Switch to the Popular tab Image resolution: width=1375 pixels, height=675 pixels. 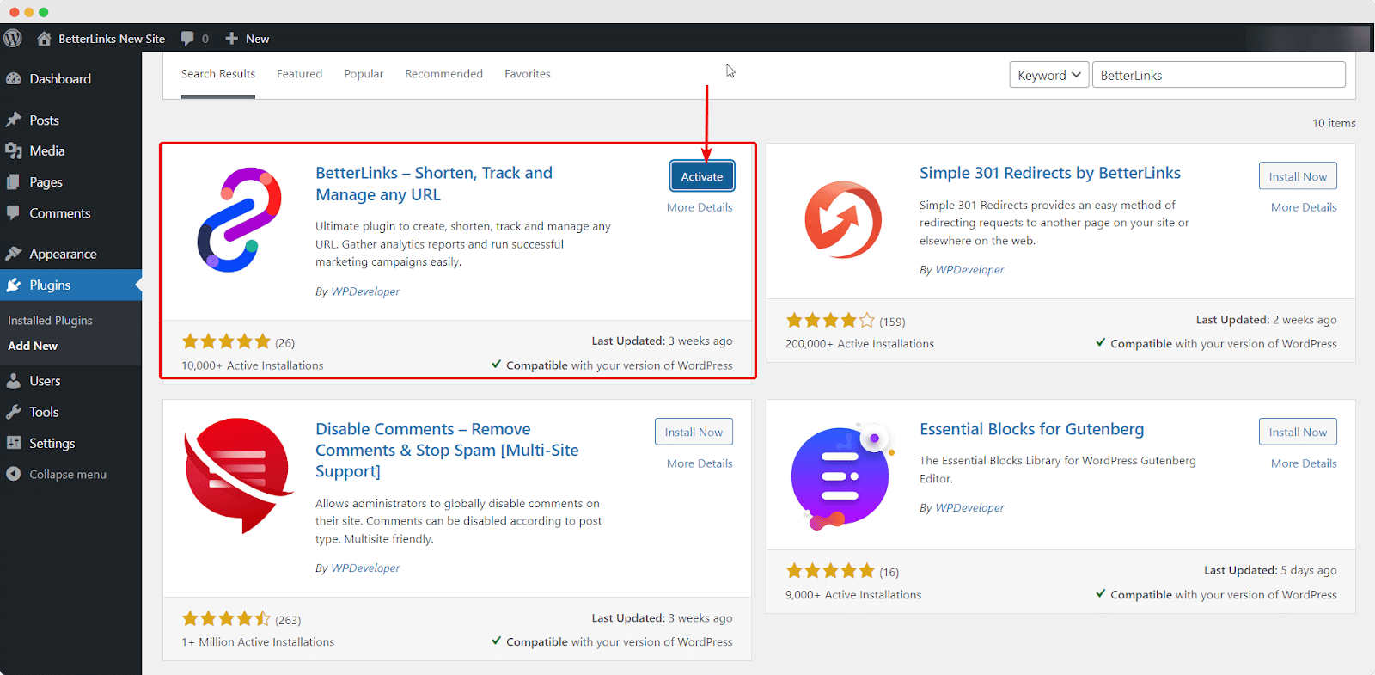tap(364, 74)
